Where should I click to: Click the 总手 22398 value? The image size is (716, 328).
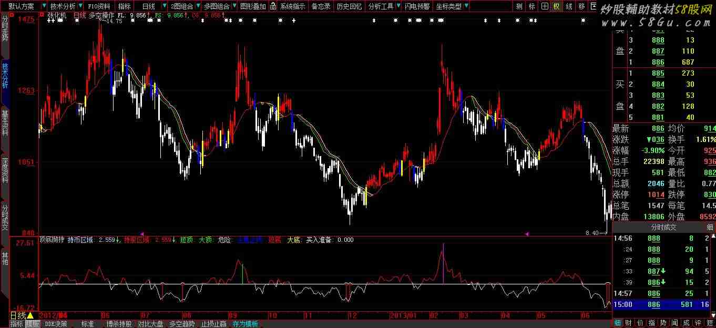tap(653, 162)
